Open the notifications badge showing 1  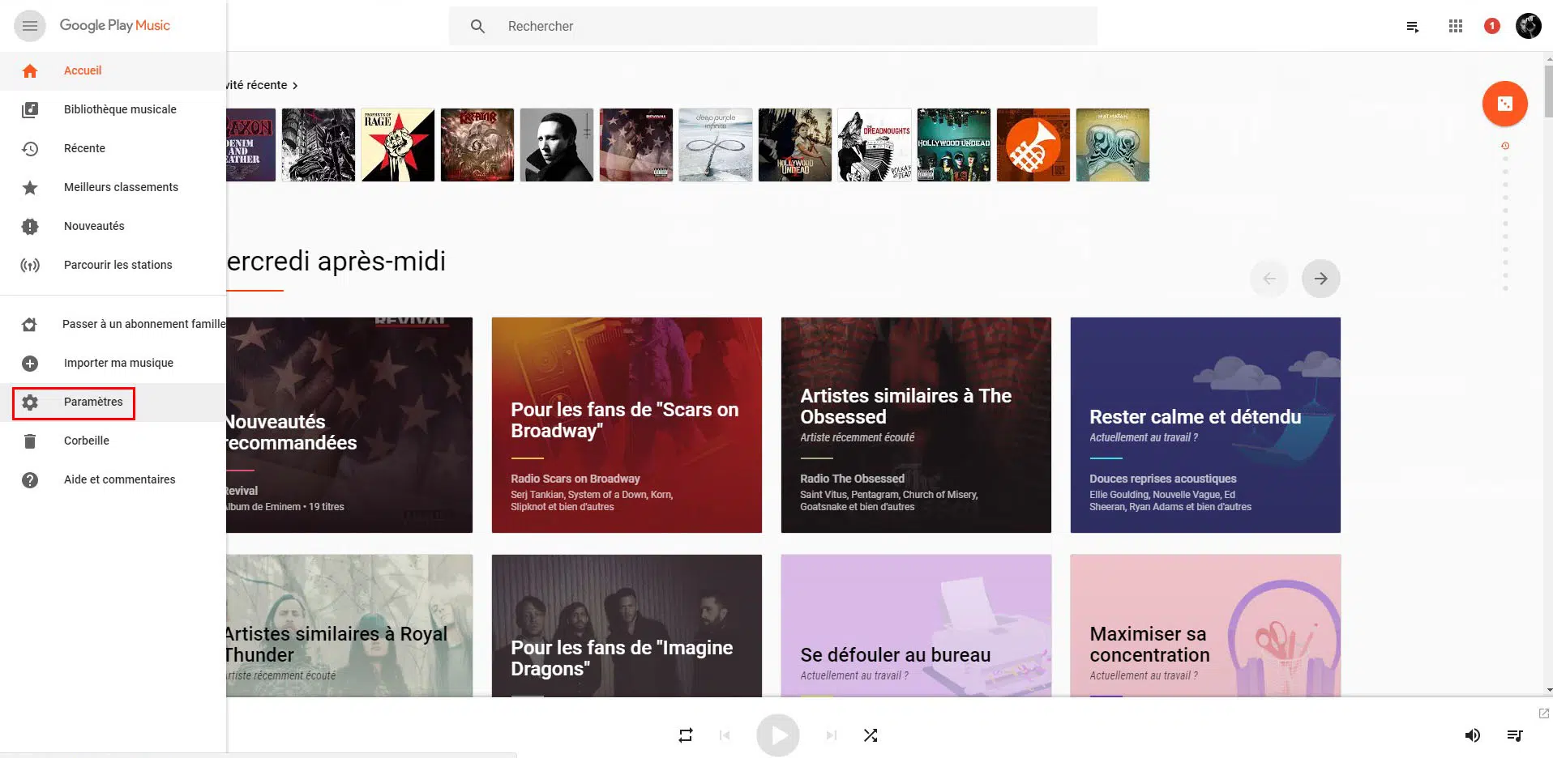(1492, 26)
